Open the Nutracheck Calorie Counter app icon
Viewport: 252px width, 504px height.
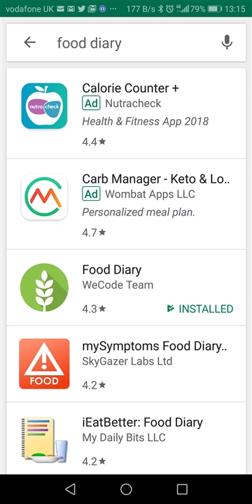point(44,106)
